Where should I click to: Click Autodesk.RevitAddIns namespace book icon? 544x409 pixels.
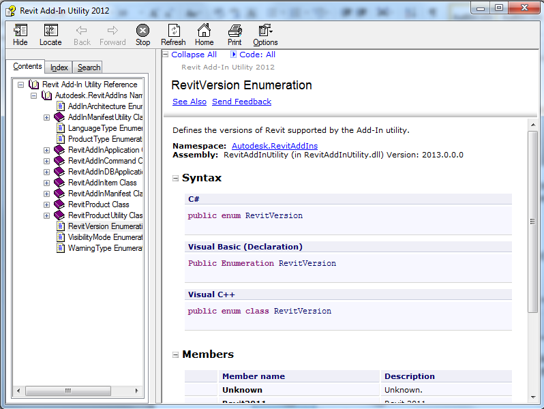coord(46,95)
